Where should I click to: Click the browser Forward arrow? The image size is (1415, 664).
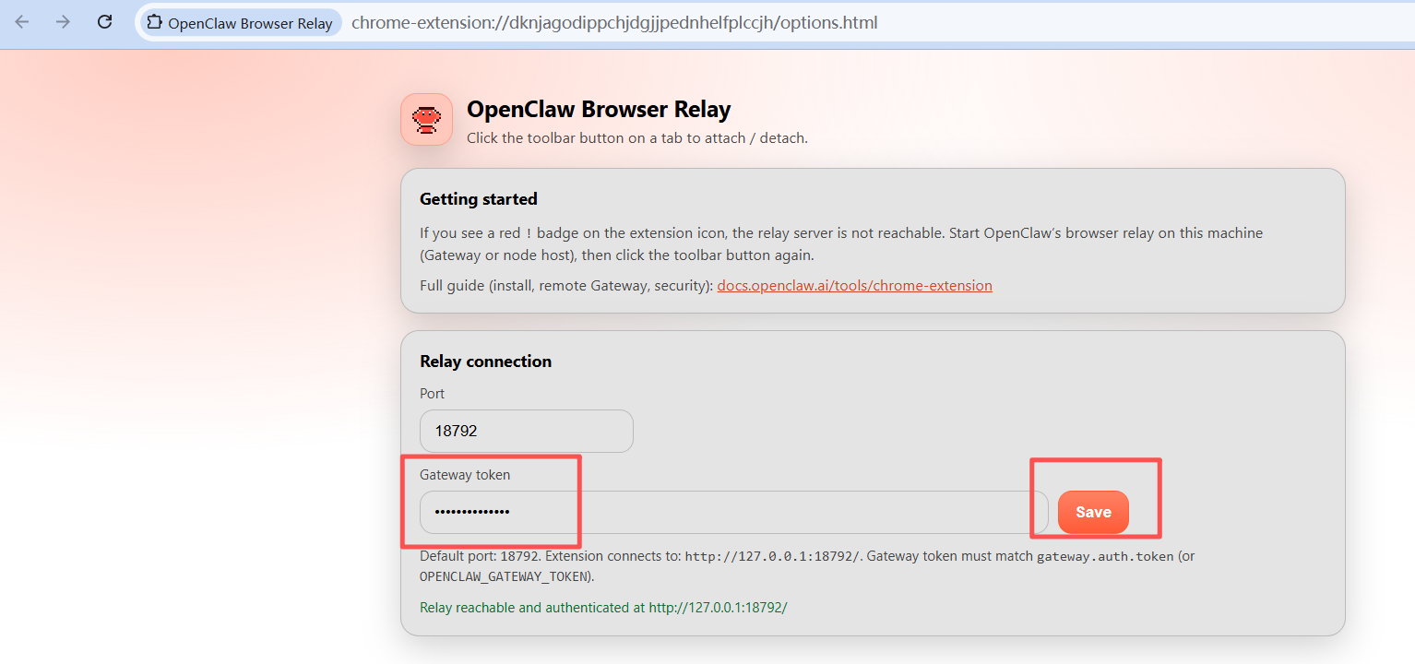pyautogui.click(x=63, y=22)
